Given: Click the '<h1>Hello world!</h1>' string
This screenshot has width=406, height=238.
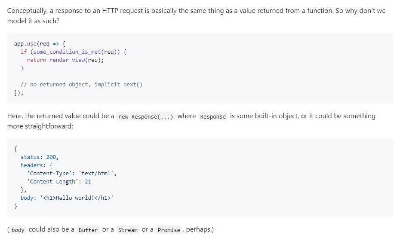Looking at the screenshot, I should (77, 198).
